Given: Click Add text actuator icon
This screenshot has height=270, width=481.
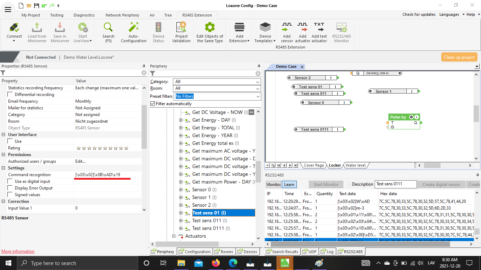Looking at the screenshot, I should coord(319,28).
